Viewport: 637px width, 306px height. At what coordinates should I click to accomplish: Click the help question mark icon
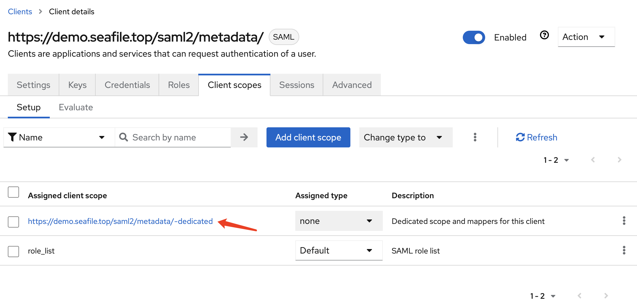pyautogui.click(x=544, y=35)
